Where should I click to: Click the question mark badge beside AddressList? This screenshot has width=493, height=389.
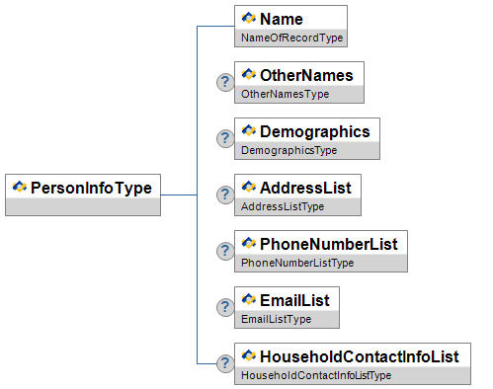click(x=225, y=194)
